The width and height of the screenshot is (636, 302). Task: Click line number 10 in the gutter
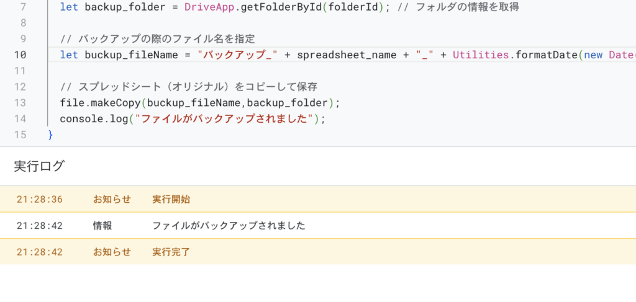click(20, 55)
